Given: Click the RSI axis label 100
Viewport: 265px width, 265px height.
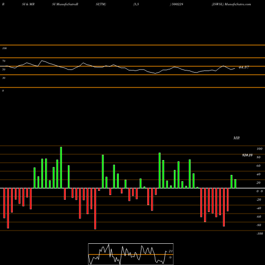Looking at the screenshot, I should (x=4, y=48).
